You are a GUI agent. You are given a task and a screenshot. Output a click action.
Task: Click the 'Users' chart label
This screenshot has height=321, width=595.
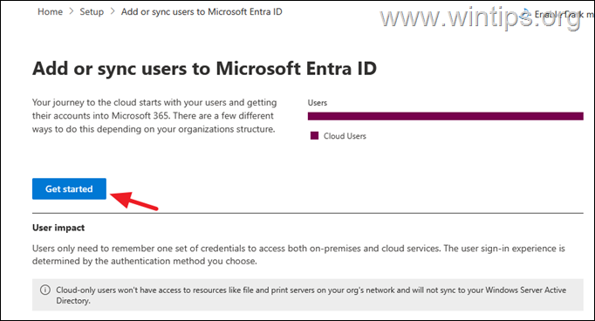click(x=318, y=102)
